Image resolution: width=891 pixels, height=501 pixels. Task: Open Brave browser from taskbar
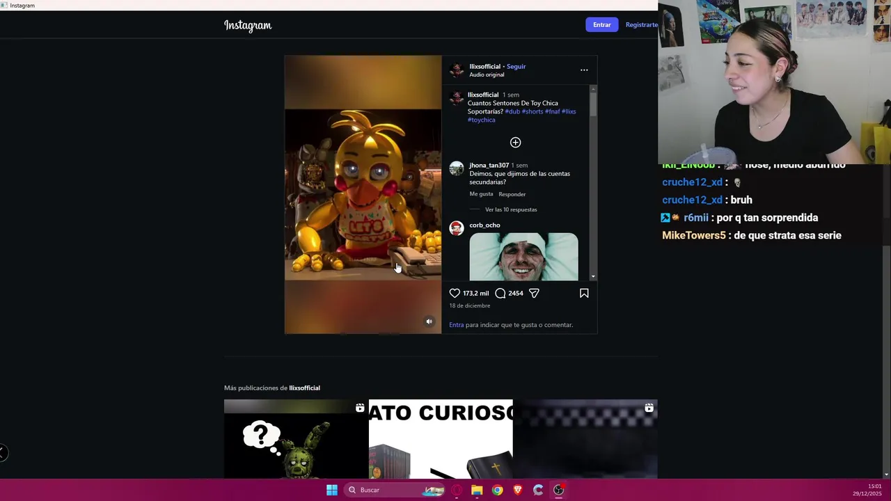(x=517, y=490)
